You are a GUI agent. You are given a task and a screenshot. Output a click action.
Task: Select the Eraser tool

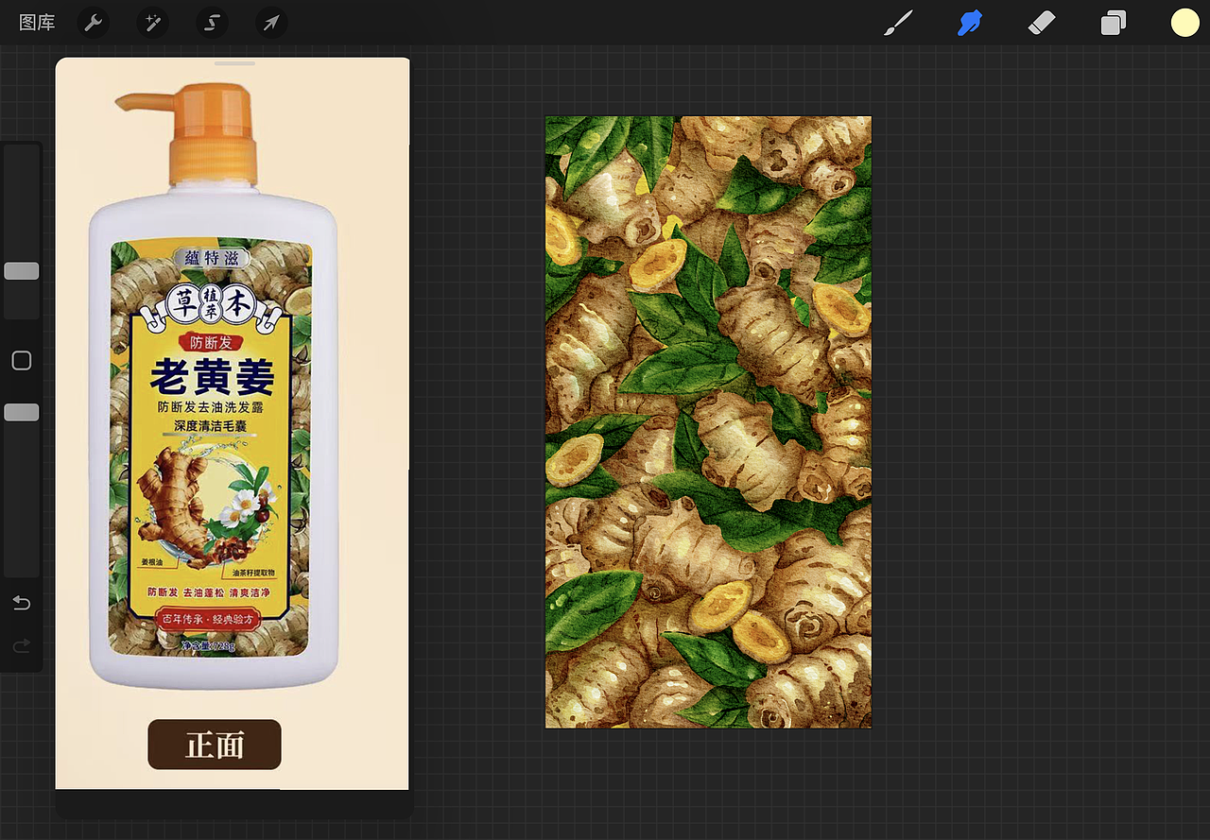[x=1042, y=22]
